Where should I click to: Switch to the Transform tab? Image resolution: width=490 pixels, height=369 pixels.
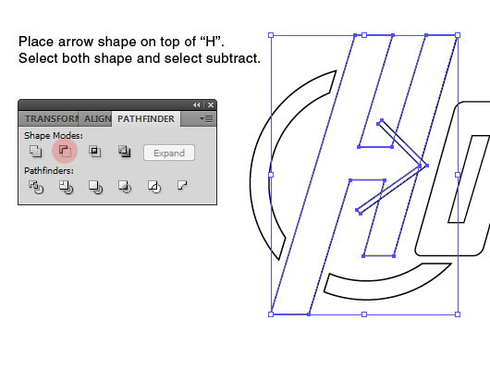tap(51, 118)
